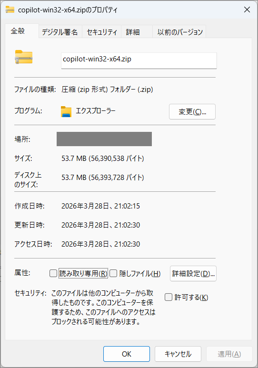Go to the 以前のバージョン tab
Viewport: 258px width, 368px height.
click(179, 32)
